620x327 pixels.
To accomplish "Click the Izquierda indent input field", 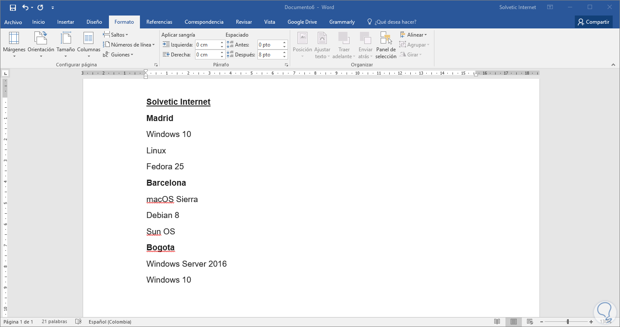I will pos(208,45).
